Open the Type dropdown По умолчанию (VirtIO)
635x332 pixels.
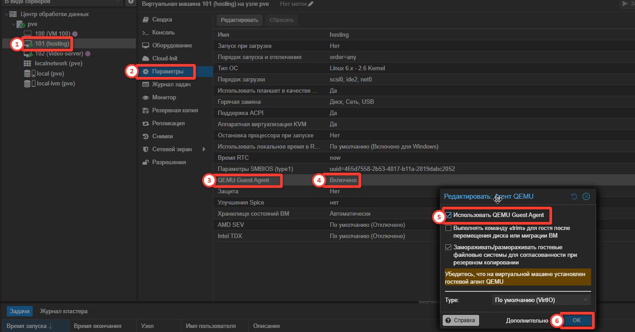pyautogui.click(x=541, y=300)
